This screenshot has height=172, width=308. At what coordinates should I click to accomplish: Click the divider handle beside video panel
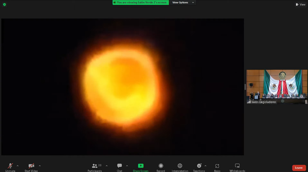coord(245,87)
